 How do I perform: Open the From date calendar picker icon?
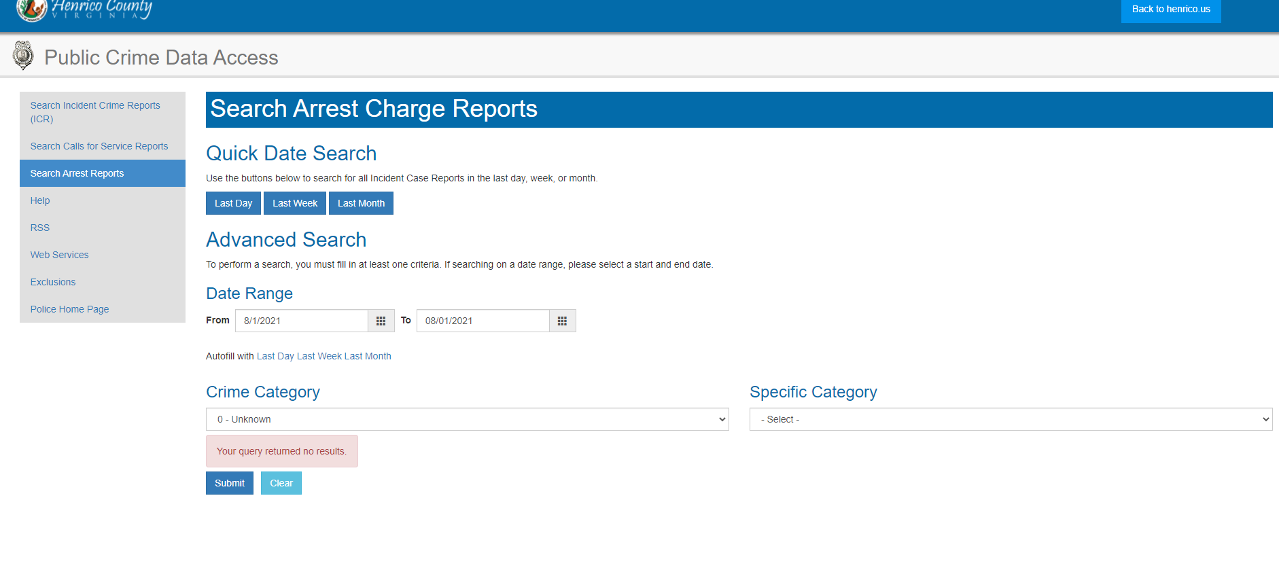click(x=381, y=321)
